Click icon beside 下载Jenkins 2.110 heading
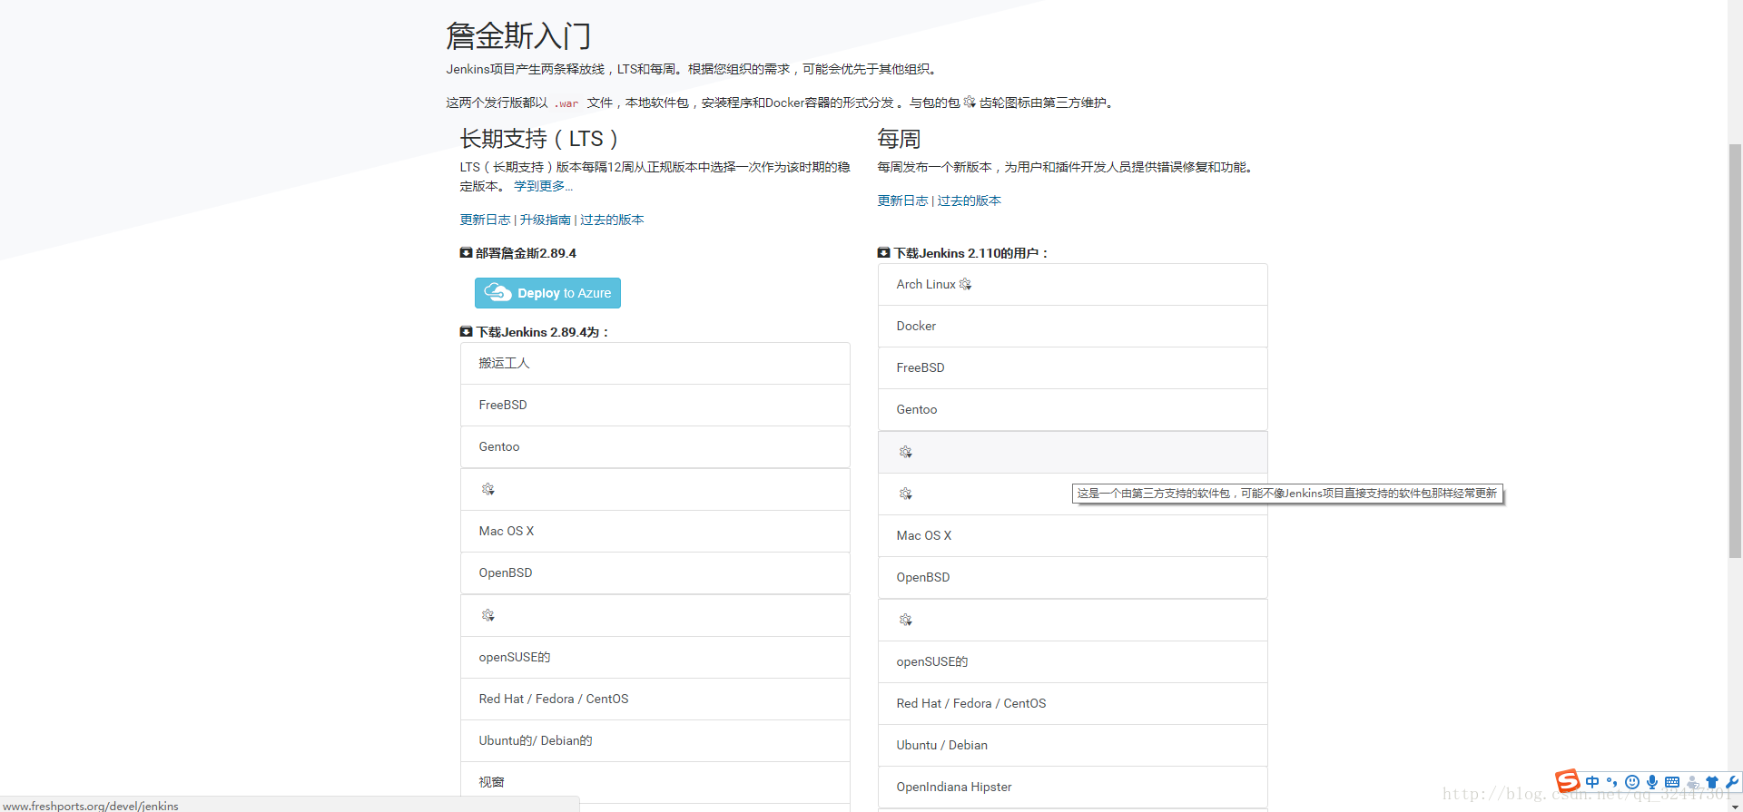The height and width of the screenshot is (812, 1743). (883, 253)
